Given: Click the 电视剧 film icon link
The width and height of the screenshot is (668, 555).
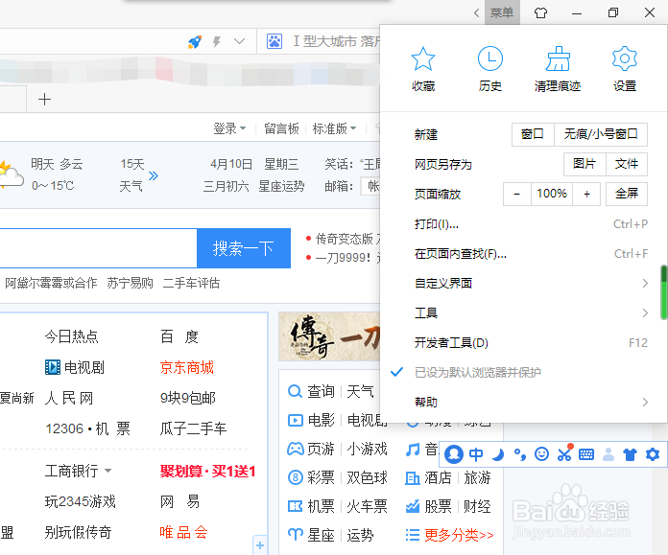Looking at the screenshot, I should (x=53, y=367).
